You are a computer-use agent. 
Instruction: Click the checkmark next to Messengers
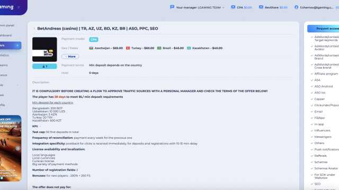(312, 137)
